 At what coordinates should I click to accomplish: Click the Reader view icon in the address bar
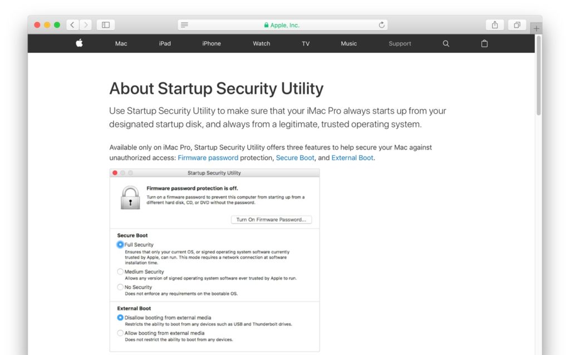[184, 24]
